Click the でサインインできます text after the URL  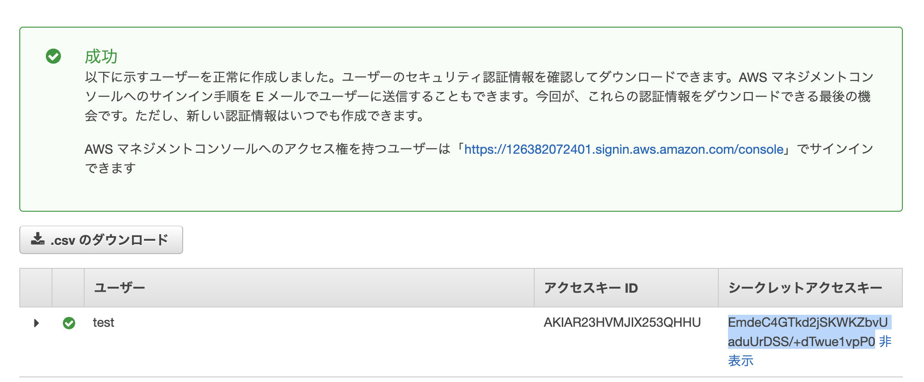click(x=835, y=149)
